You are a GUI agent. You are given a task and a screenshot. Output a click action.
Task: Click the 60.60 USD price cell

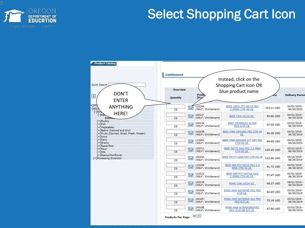tap(273, 192)
